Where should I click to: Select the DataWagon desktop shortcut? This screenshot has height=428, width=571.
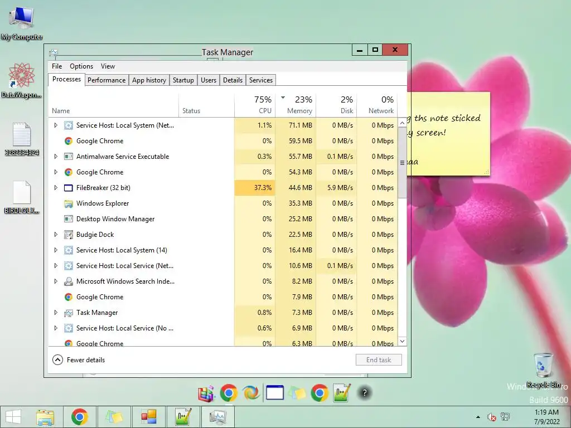pyautogui.click(x=22, y=80)
